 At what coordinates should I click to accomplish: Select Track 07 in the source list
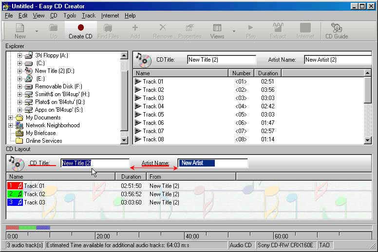click(153, 131)
